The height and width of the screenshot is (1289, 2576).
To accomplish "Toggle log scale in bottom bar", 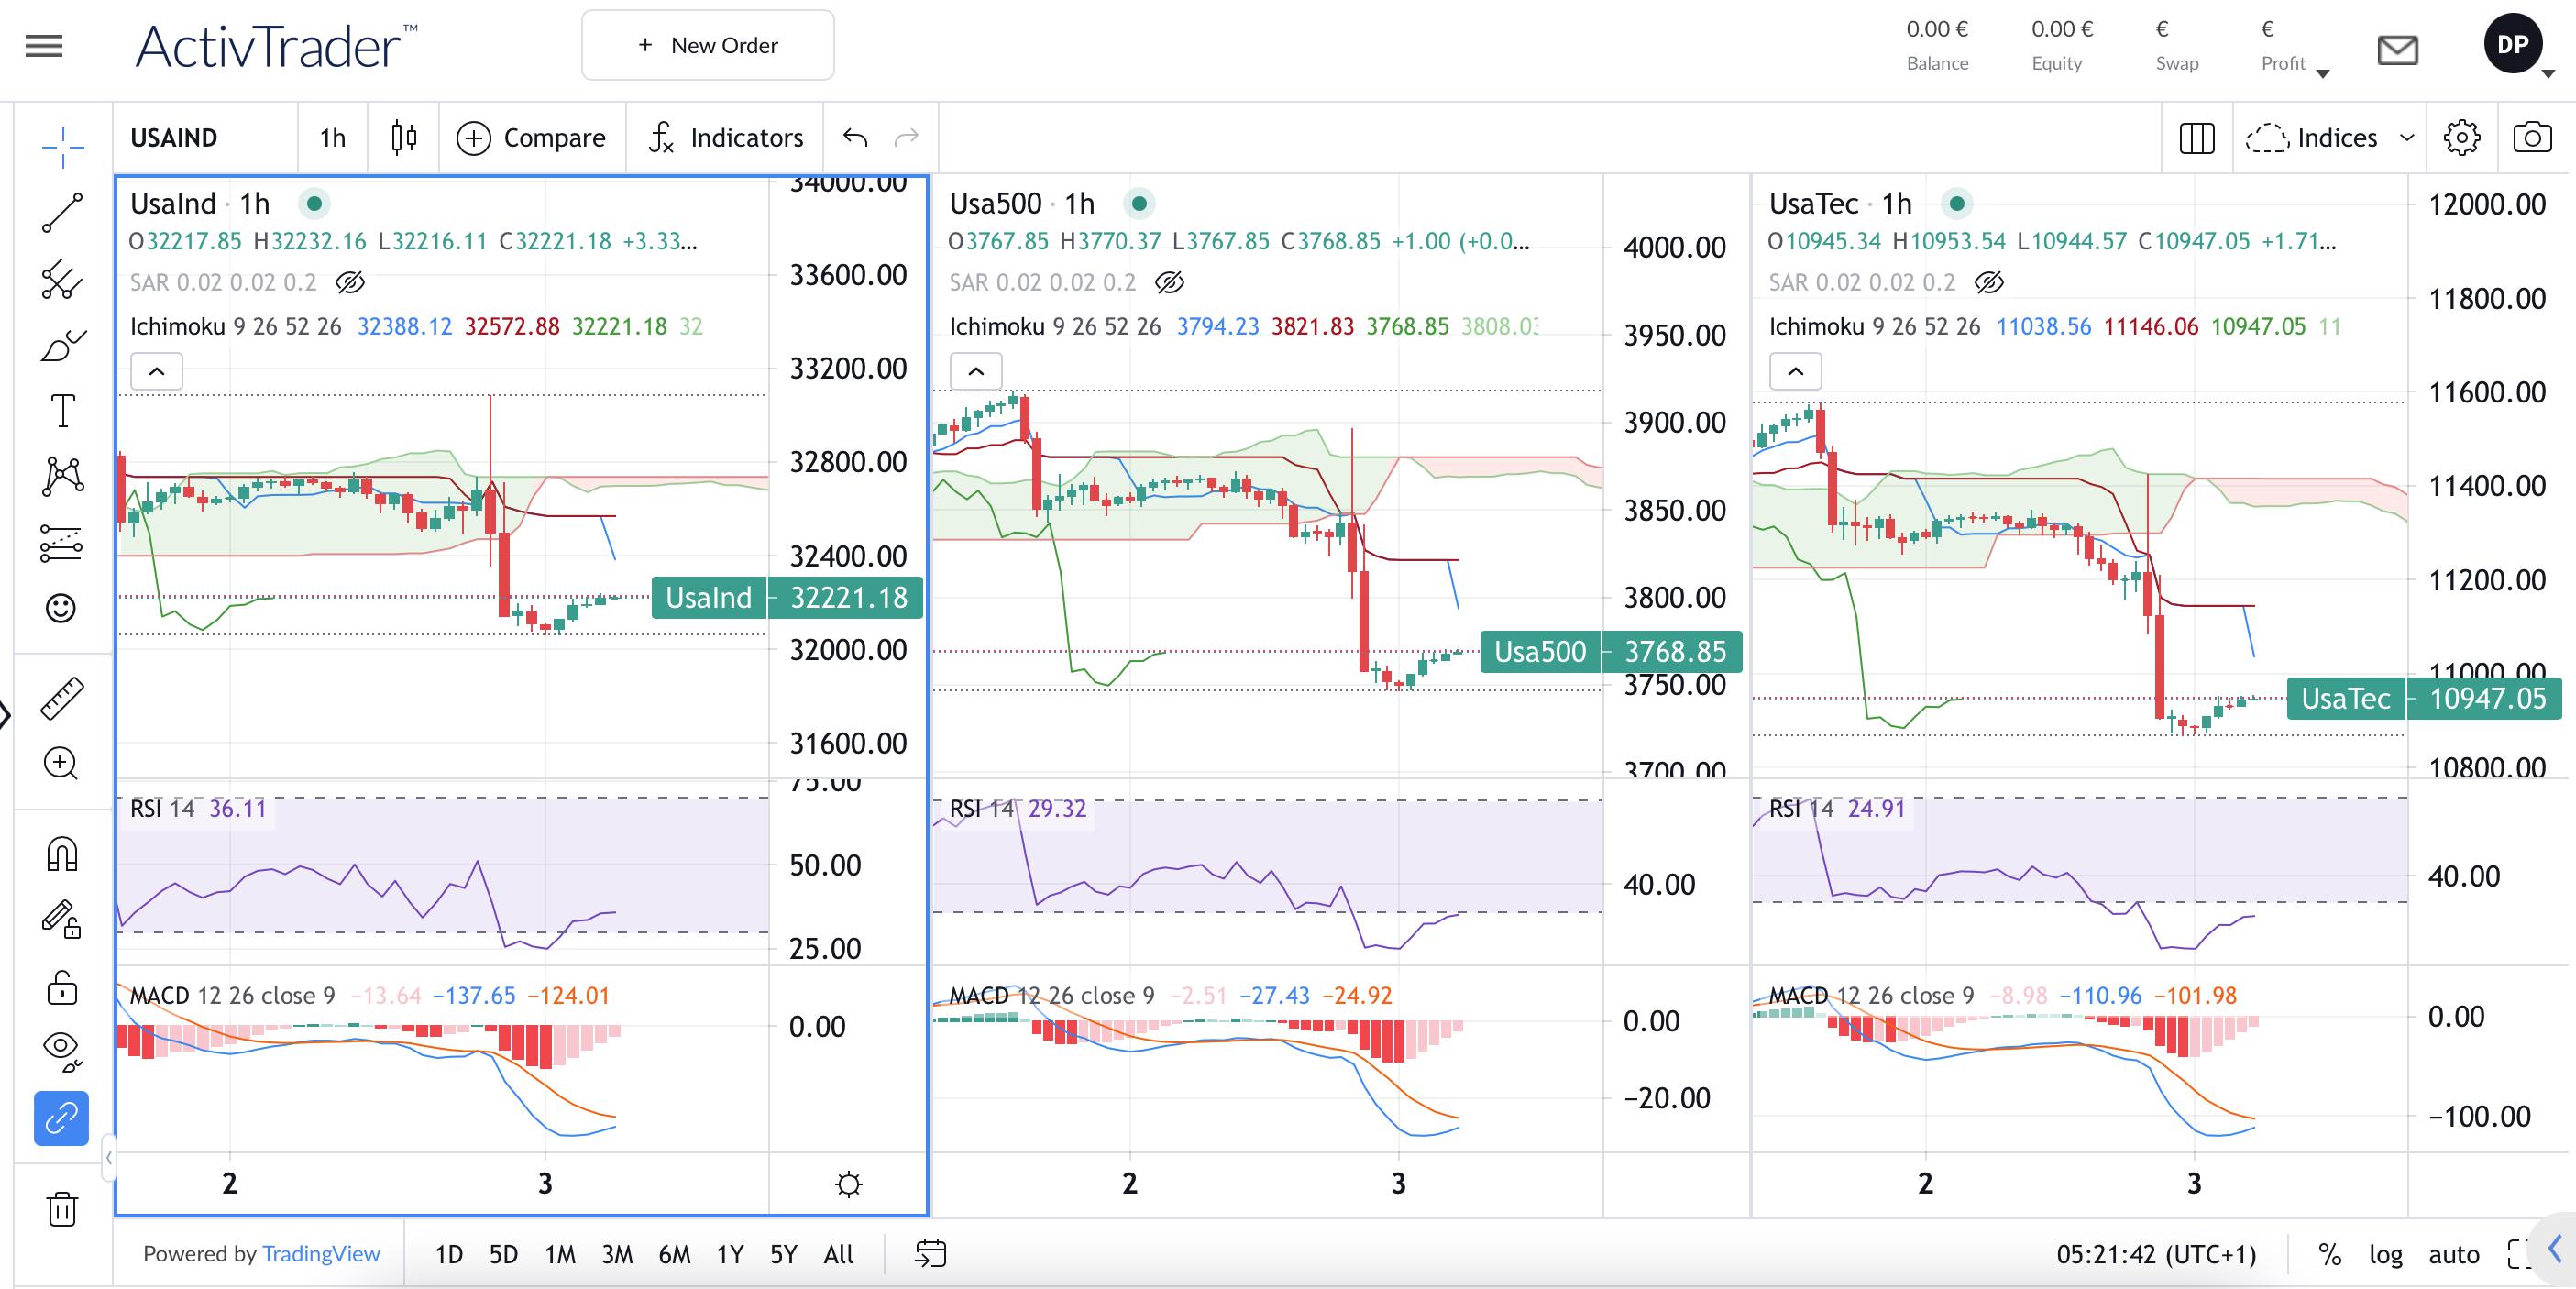I will pyautogui.click(x=2385, y=1254).
